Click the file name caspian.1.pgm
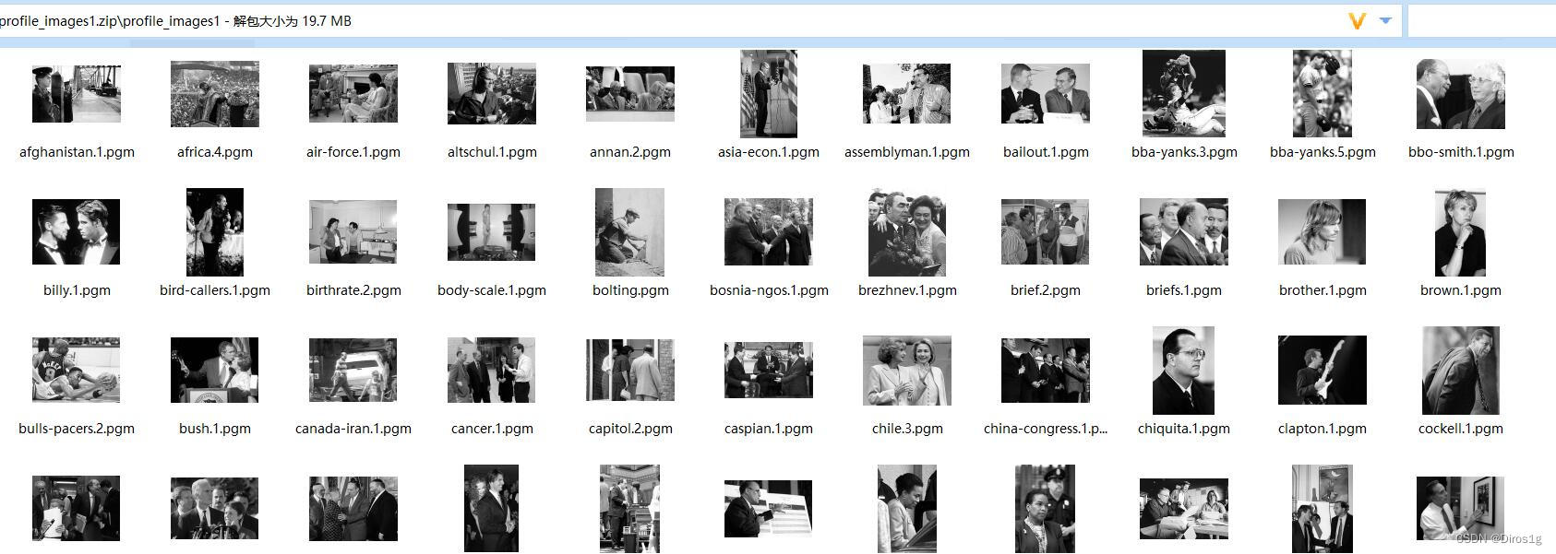The width and height of the screenshot is (1556, 554). 769,429
